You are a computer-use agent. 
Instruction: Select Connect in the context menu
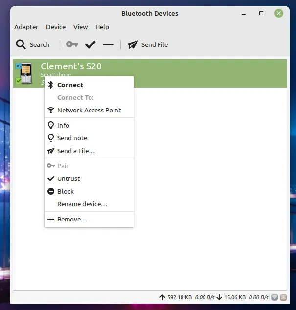(70, 85)
